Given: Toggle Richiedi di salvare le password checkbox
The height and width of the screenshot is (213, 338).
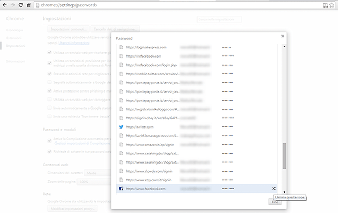Looking at the screenshot, I should [50, 151].
